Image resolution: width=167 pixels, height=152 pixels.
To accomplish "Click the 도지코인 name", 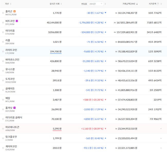I will (x=10, y=79).
